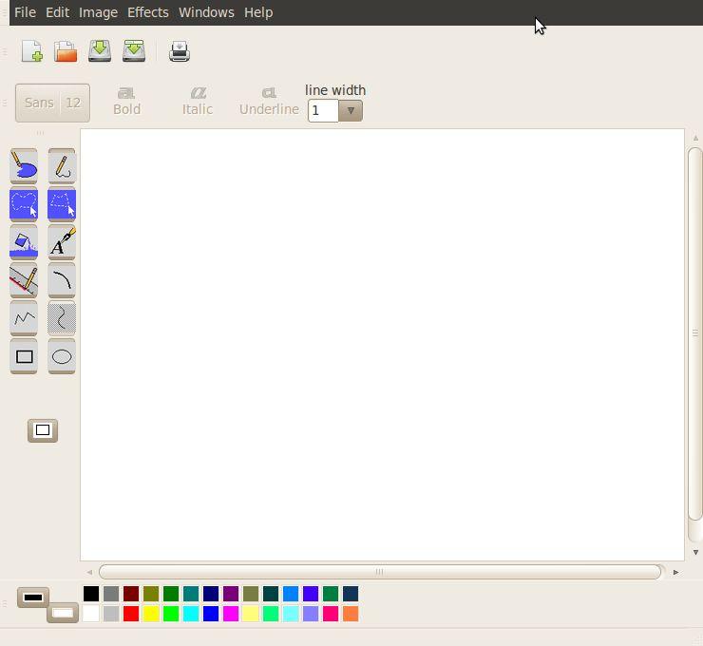Select the paintbrush tool with blue paint
The image size is (703, 646).
(x=24, y=166)
